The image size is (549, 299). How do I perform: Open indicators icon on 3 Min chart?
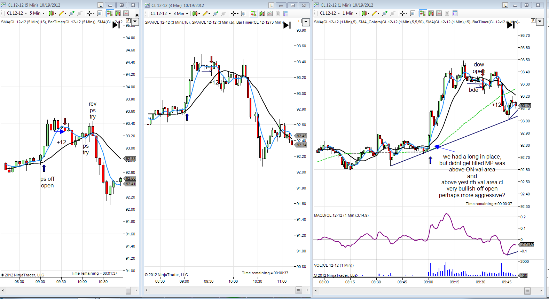point(270,14)
